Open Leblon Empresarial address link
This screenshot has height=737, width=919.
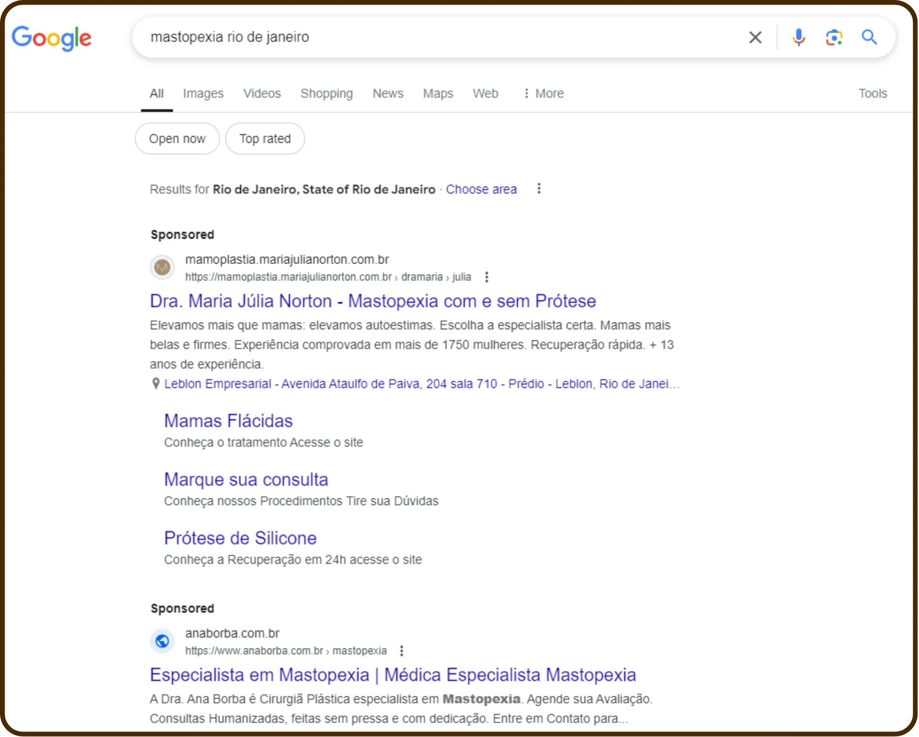tap(422, 384)
